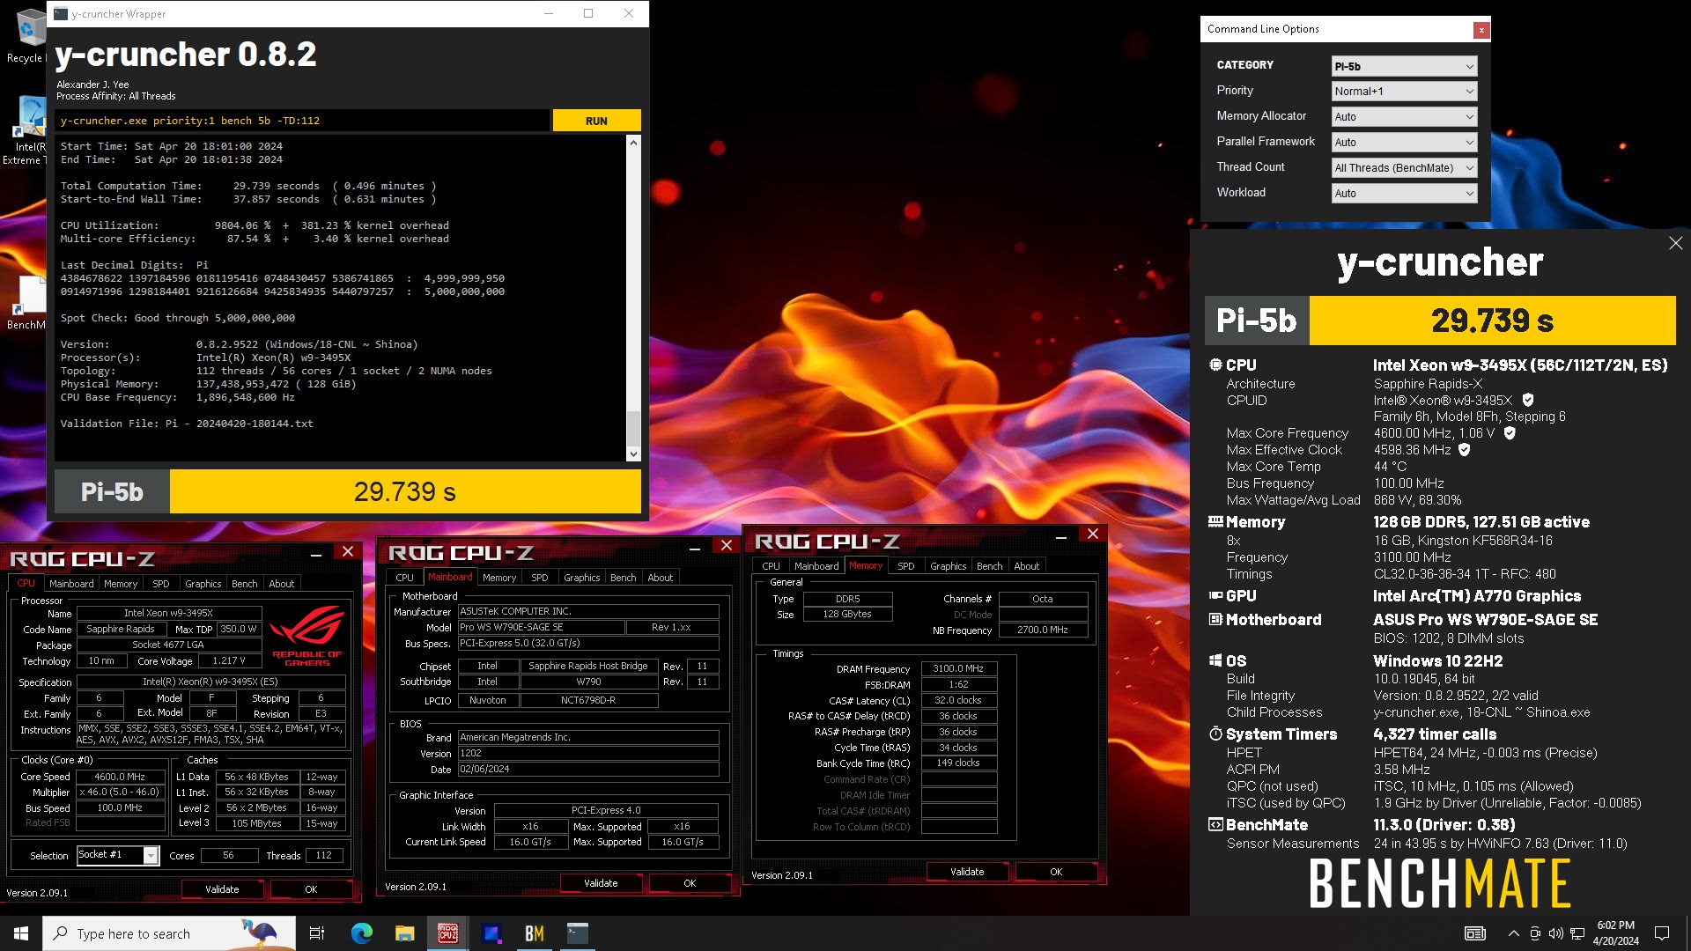Click the network tray icon
The image size is (1691, 951).
coord(1577,933)
